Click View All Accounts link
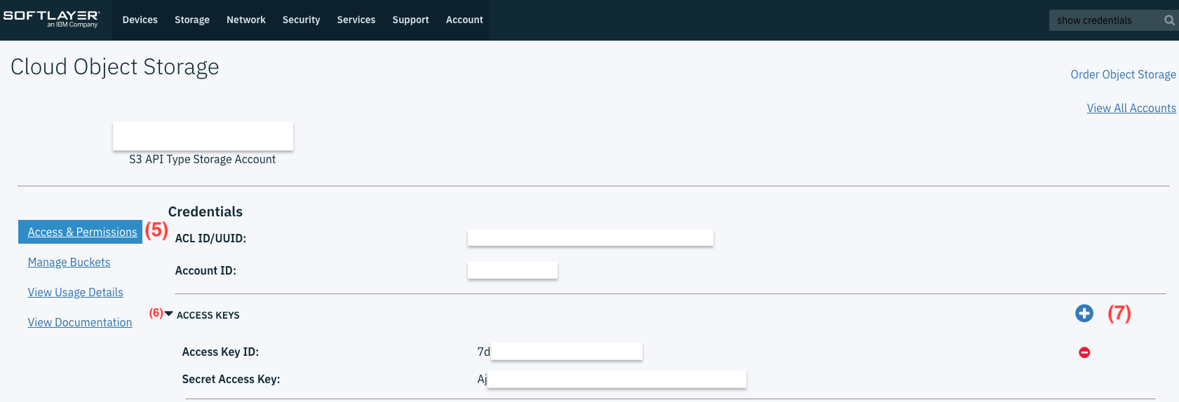The width and height of the screenshot is (1179, 402). 1131,108
